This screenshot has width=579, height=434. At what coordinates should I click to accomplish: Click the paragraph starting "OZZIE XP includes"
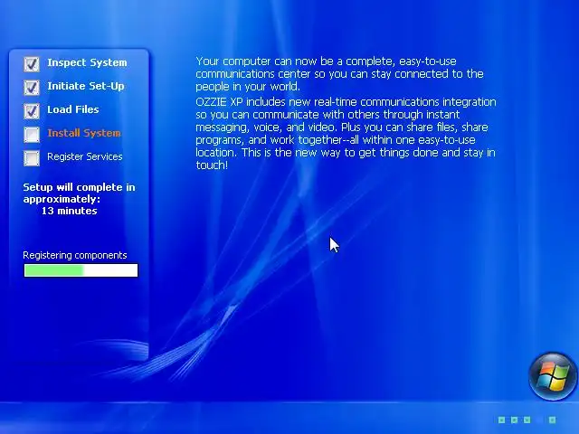click(346, 133)
